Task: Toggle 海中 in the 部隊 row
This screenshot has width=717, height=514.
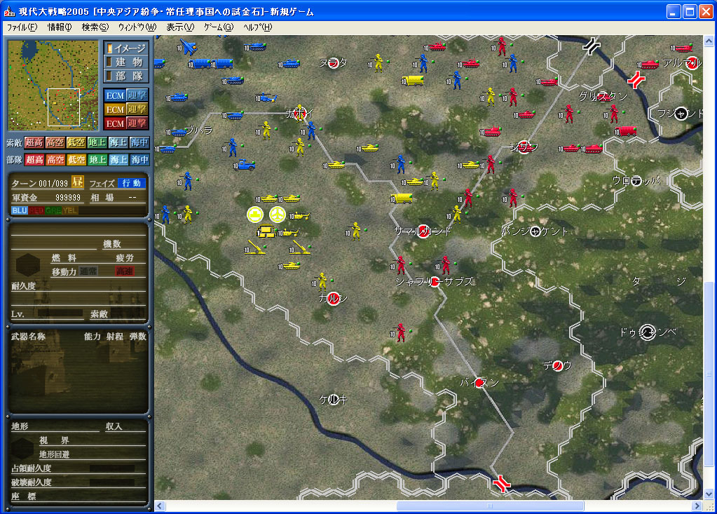Action: 139,160
